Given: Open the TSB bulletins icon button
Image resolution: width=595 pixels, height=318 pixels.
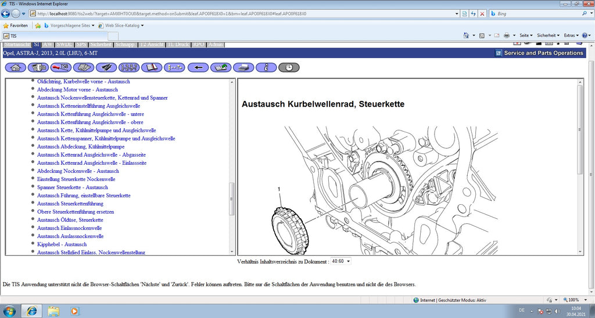Looking at the screenshot, I should click(x=61, y=67).
